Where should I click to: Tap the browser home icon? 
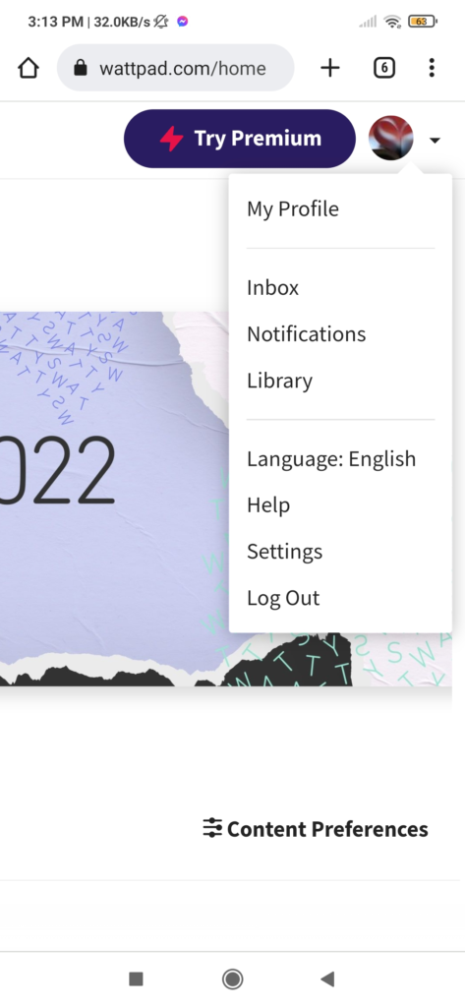point(29,68)
